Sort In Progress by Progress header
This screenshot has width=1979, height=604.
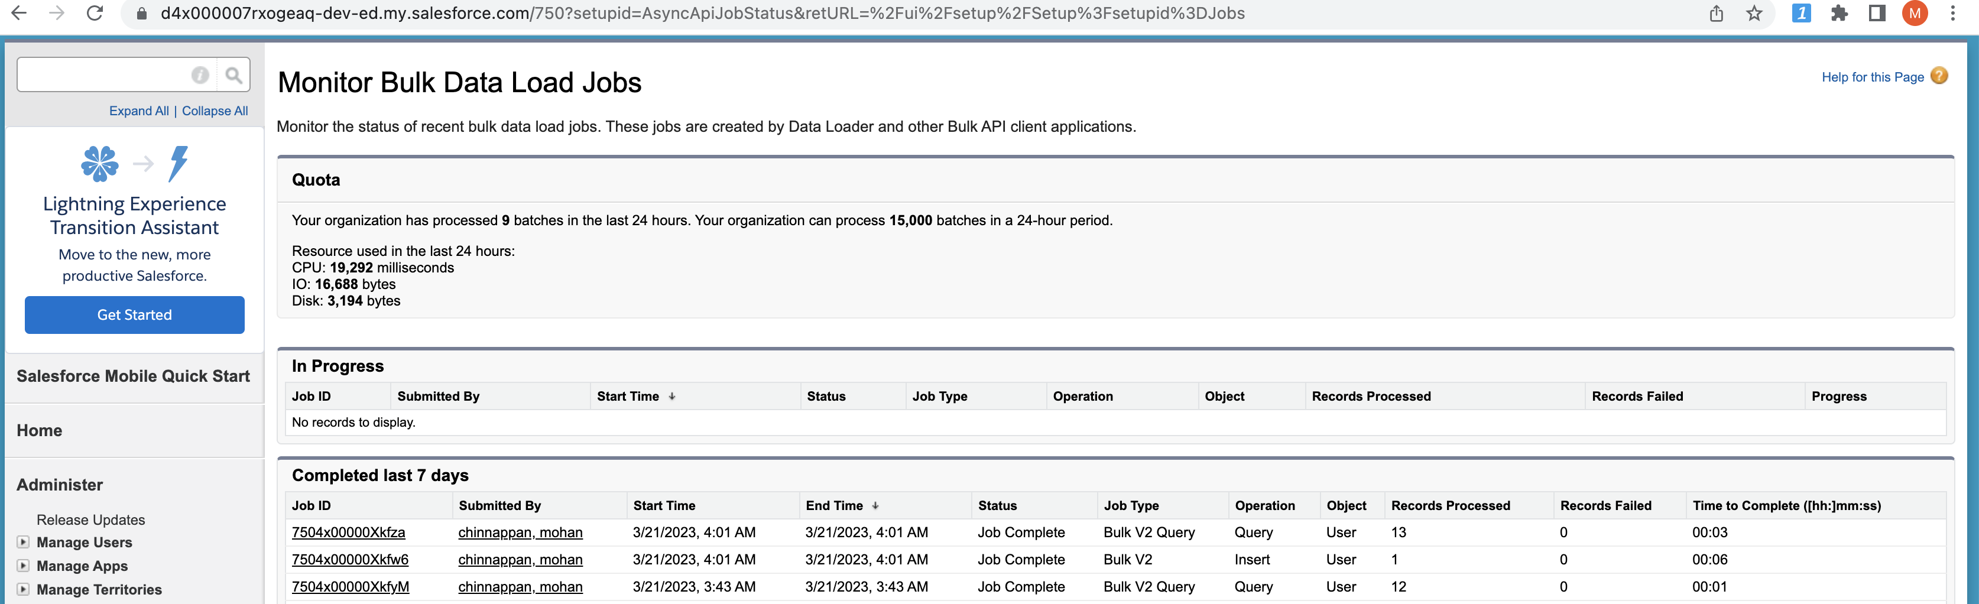pos(1838,397)
